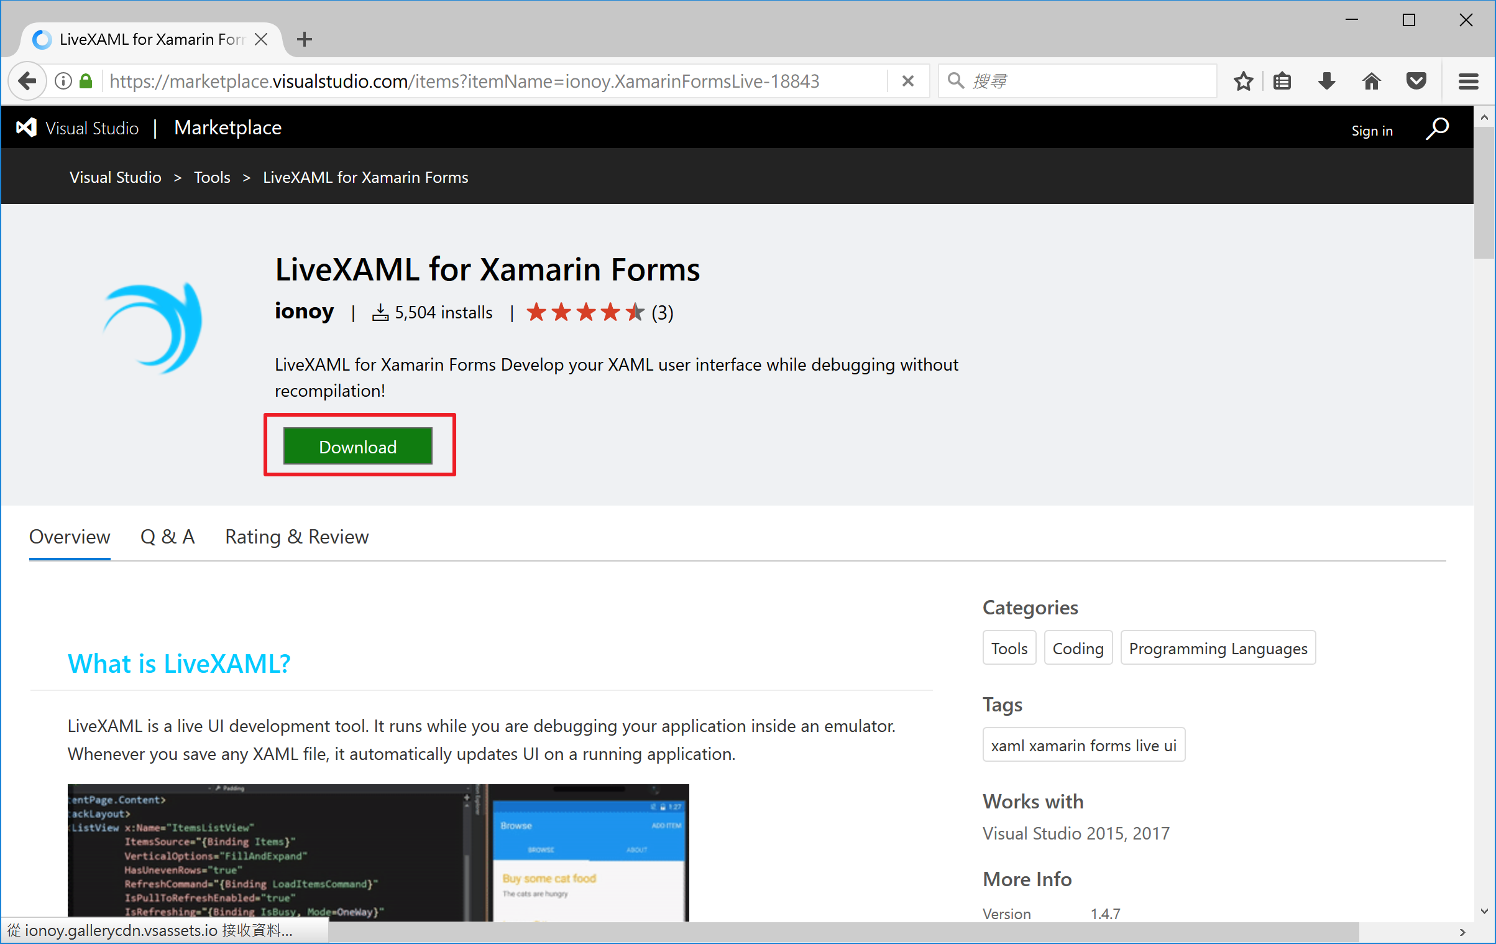Click the green Download button
Screen dimensions: 1496x944
click(358, 447)
